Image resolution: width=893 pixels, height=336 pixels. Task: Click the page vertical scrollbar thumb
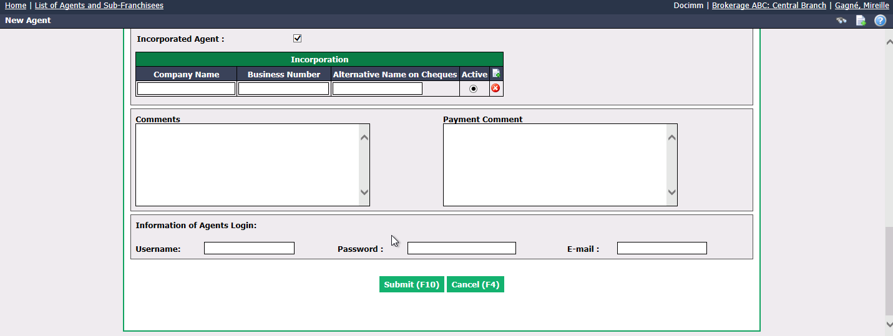889,271
